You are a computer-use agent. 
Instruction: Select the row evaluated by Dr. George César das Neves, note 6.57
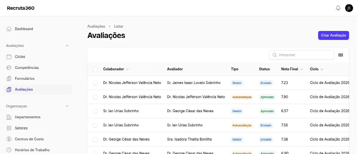click(95, 111)
